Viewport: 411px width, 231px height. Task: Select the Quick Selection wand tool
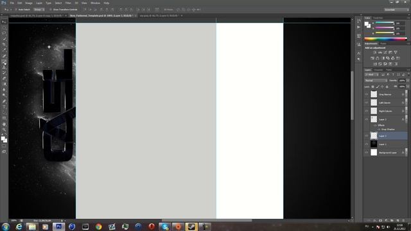(4, 38)
